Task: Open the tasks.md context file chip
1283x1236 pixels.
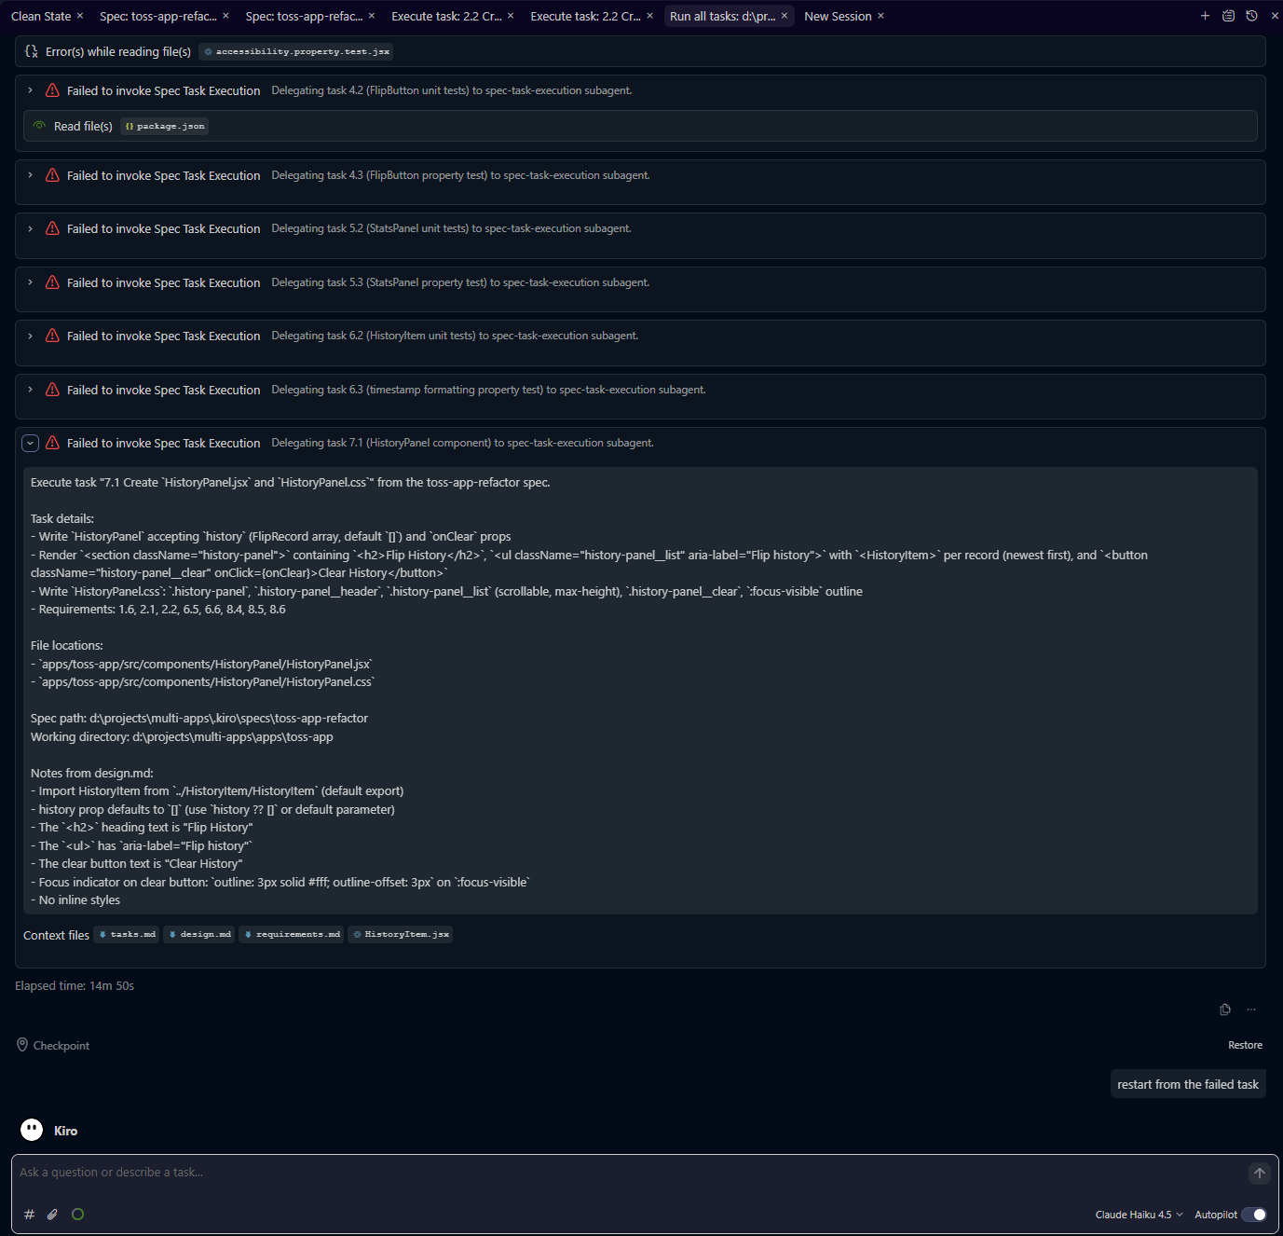Action: point(127,934)
